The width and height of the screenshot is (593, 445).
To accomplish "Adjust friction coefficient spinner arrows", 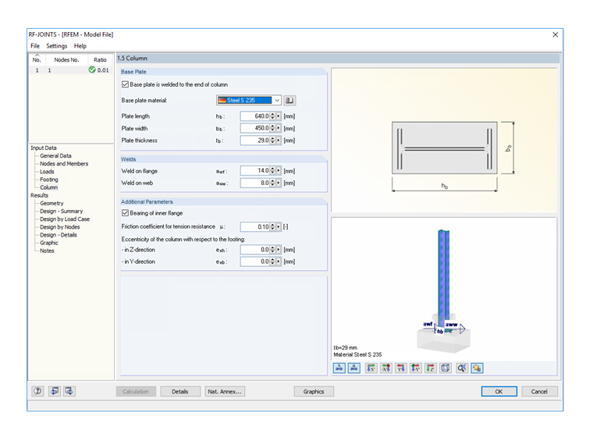I will (x=272, y=226).
